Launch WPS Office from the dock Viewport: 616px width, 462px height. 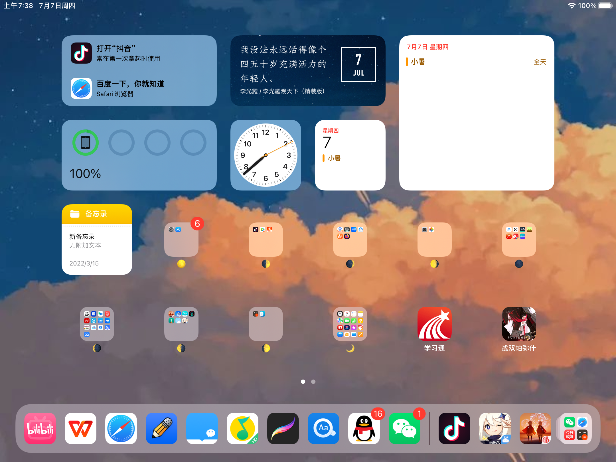pyautogui.click(x=80, y=428)
